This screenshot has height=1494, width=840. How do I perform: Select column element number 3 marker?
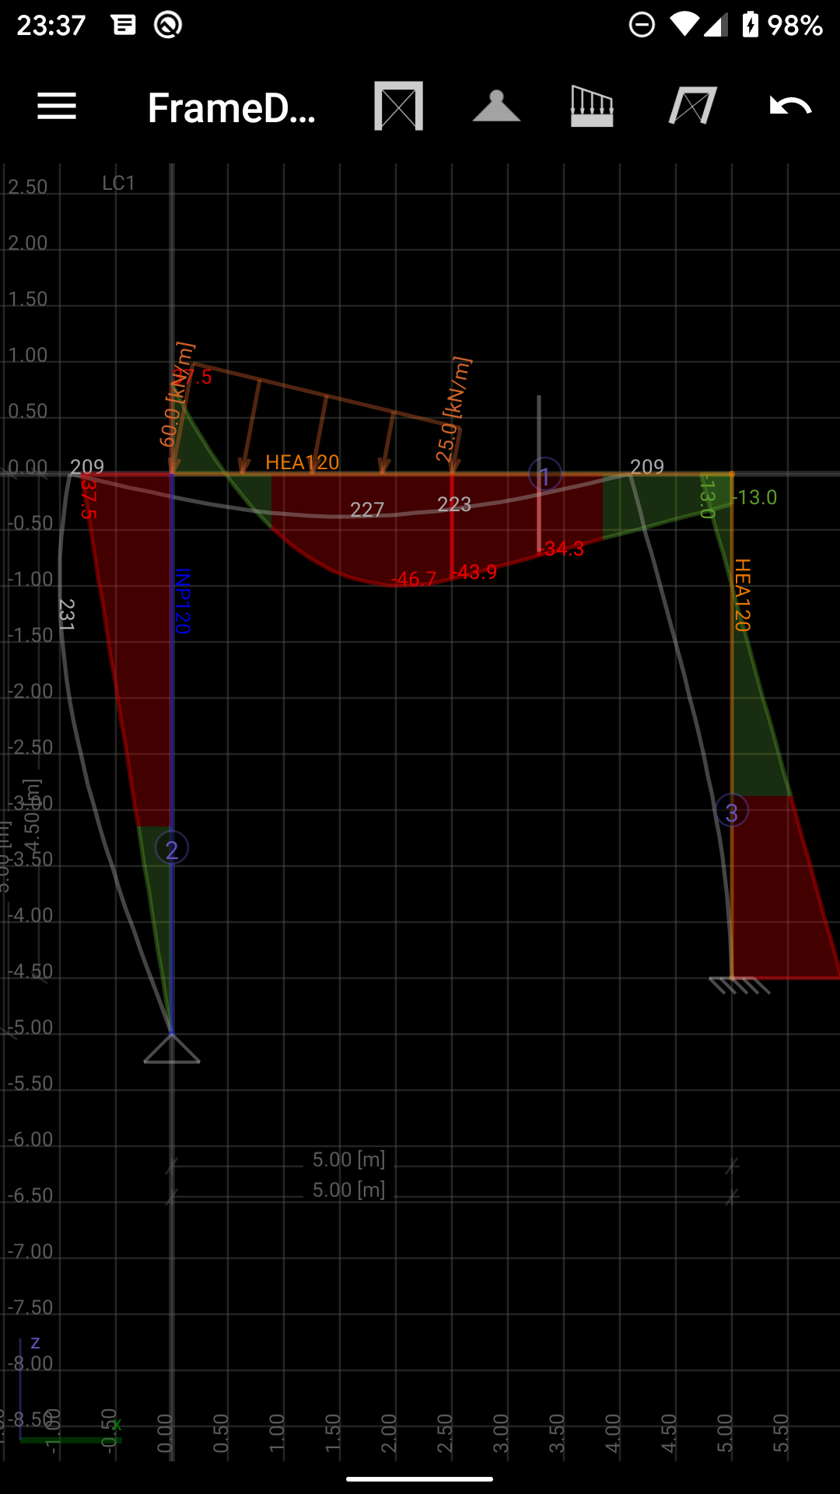click(x=732, y=812)
